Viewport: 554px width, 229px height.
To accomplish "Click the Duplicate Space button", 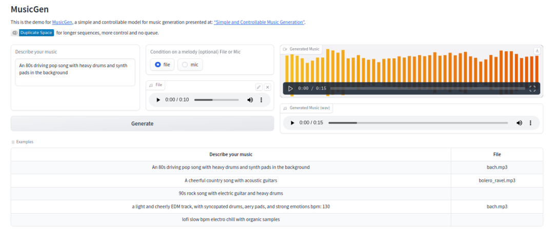I will click(x=36, y=33).
